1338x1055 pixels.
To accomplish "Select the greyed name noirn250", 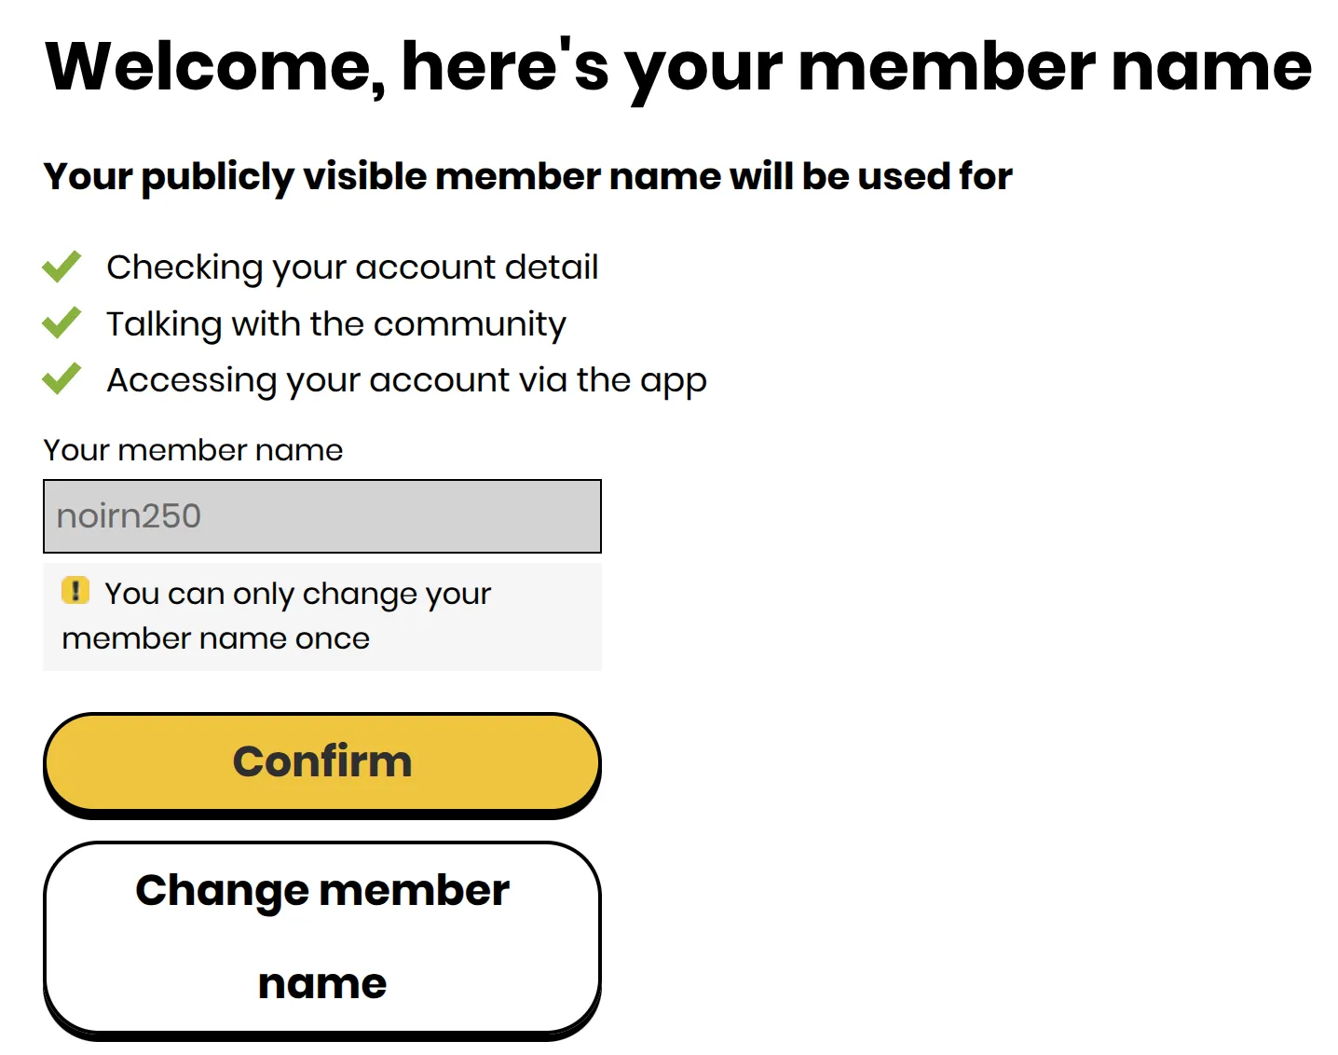I will click(130, 516).
